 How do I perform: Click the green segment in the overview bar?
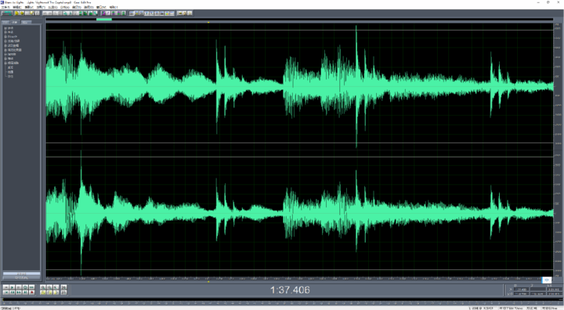coord(104,19)
